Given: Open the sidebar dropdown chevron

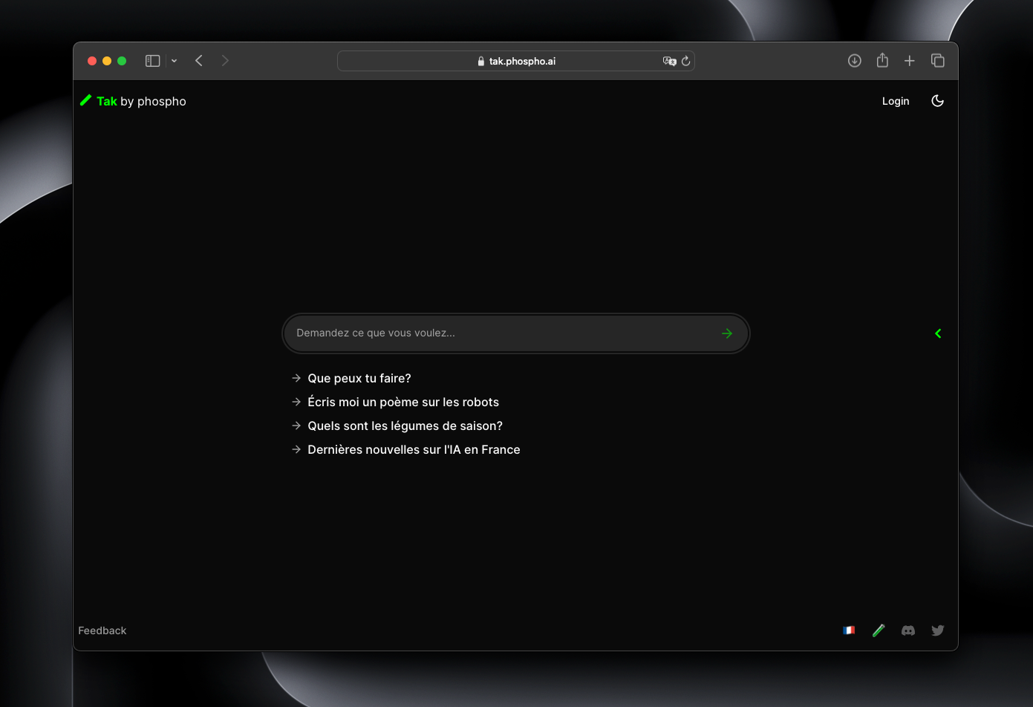Looking at the screenshot, I should click(x=174, y=61).
